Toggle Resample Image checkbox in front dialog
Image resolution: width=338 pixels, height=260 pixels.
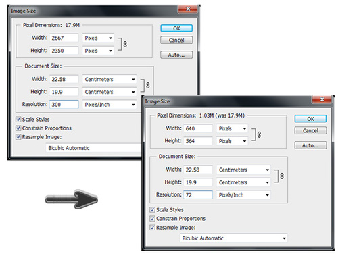(153, 228)
